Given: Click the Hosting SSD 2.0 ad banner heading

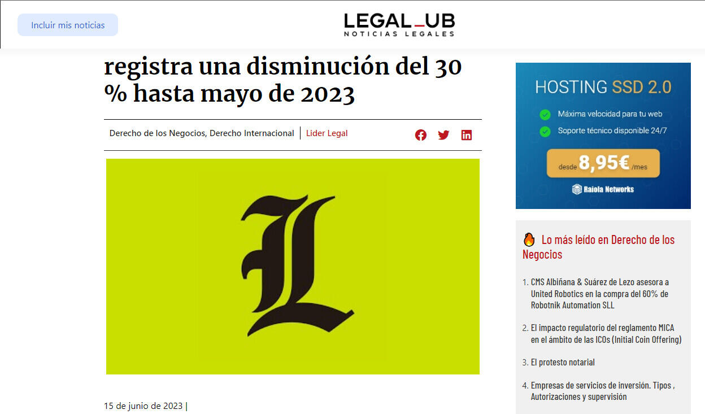Looking at the screenshot, I should click(603, 87).
